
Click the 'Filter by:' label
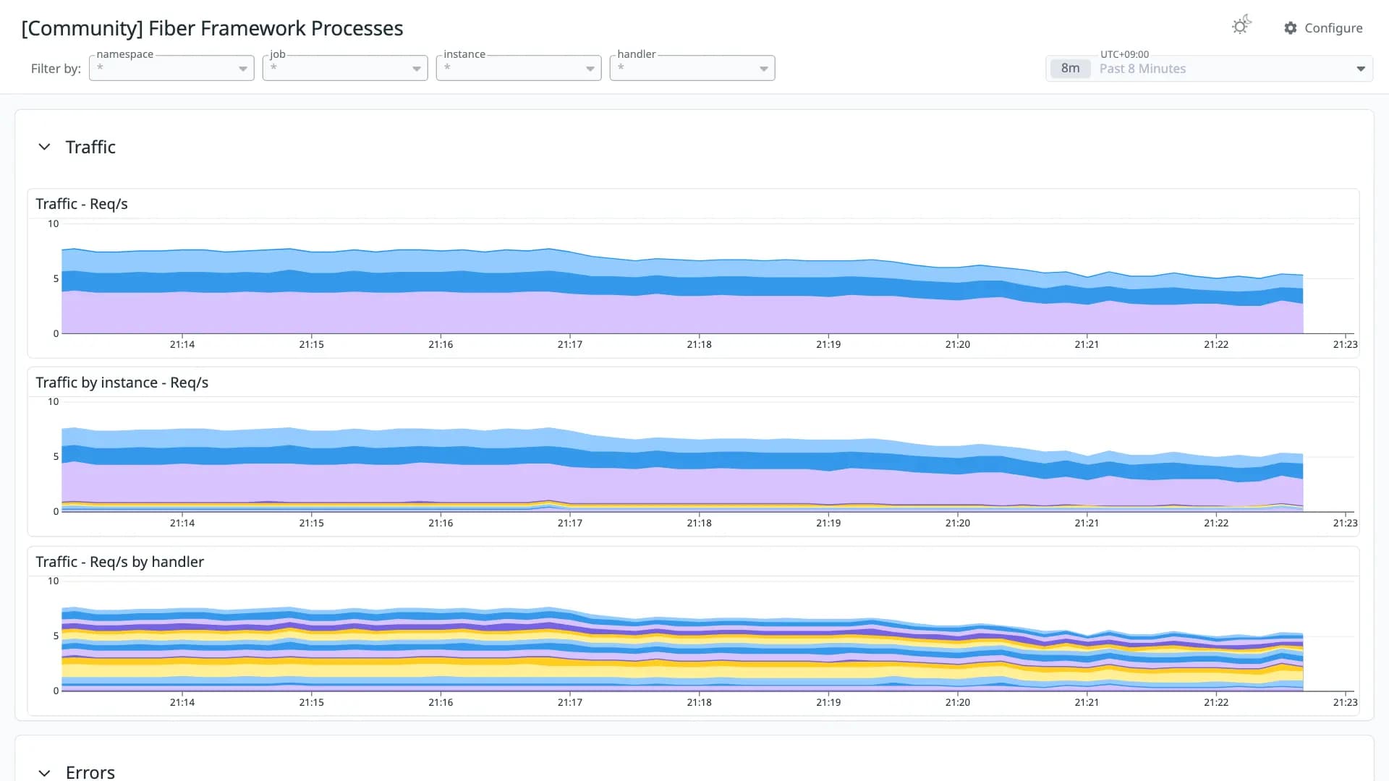56,69
